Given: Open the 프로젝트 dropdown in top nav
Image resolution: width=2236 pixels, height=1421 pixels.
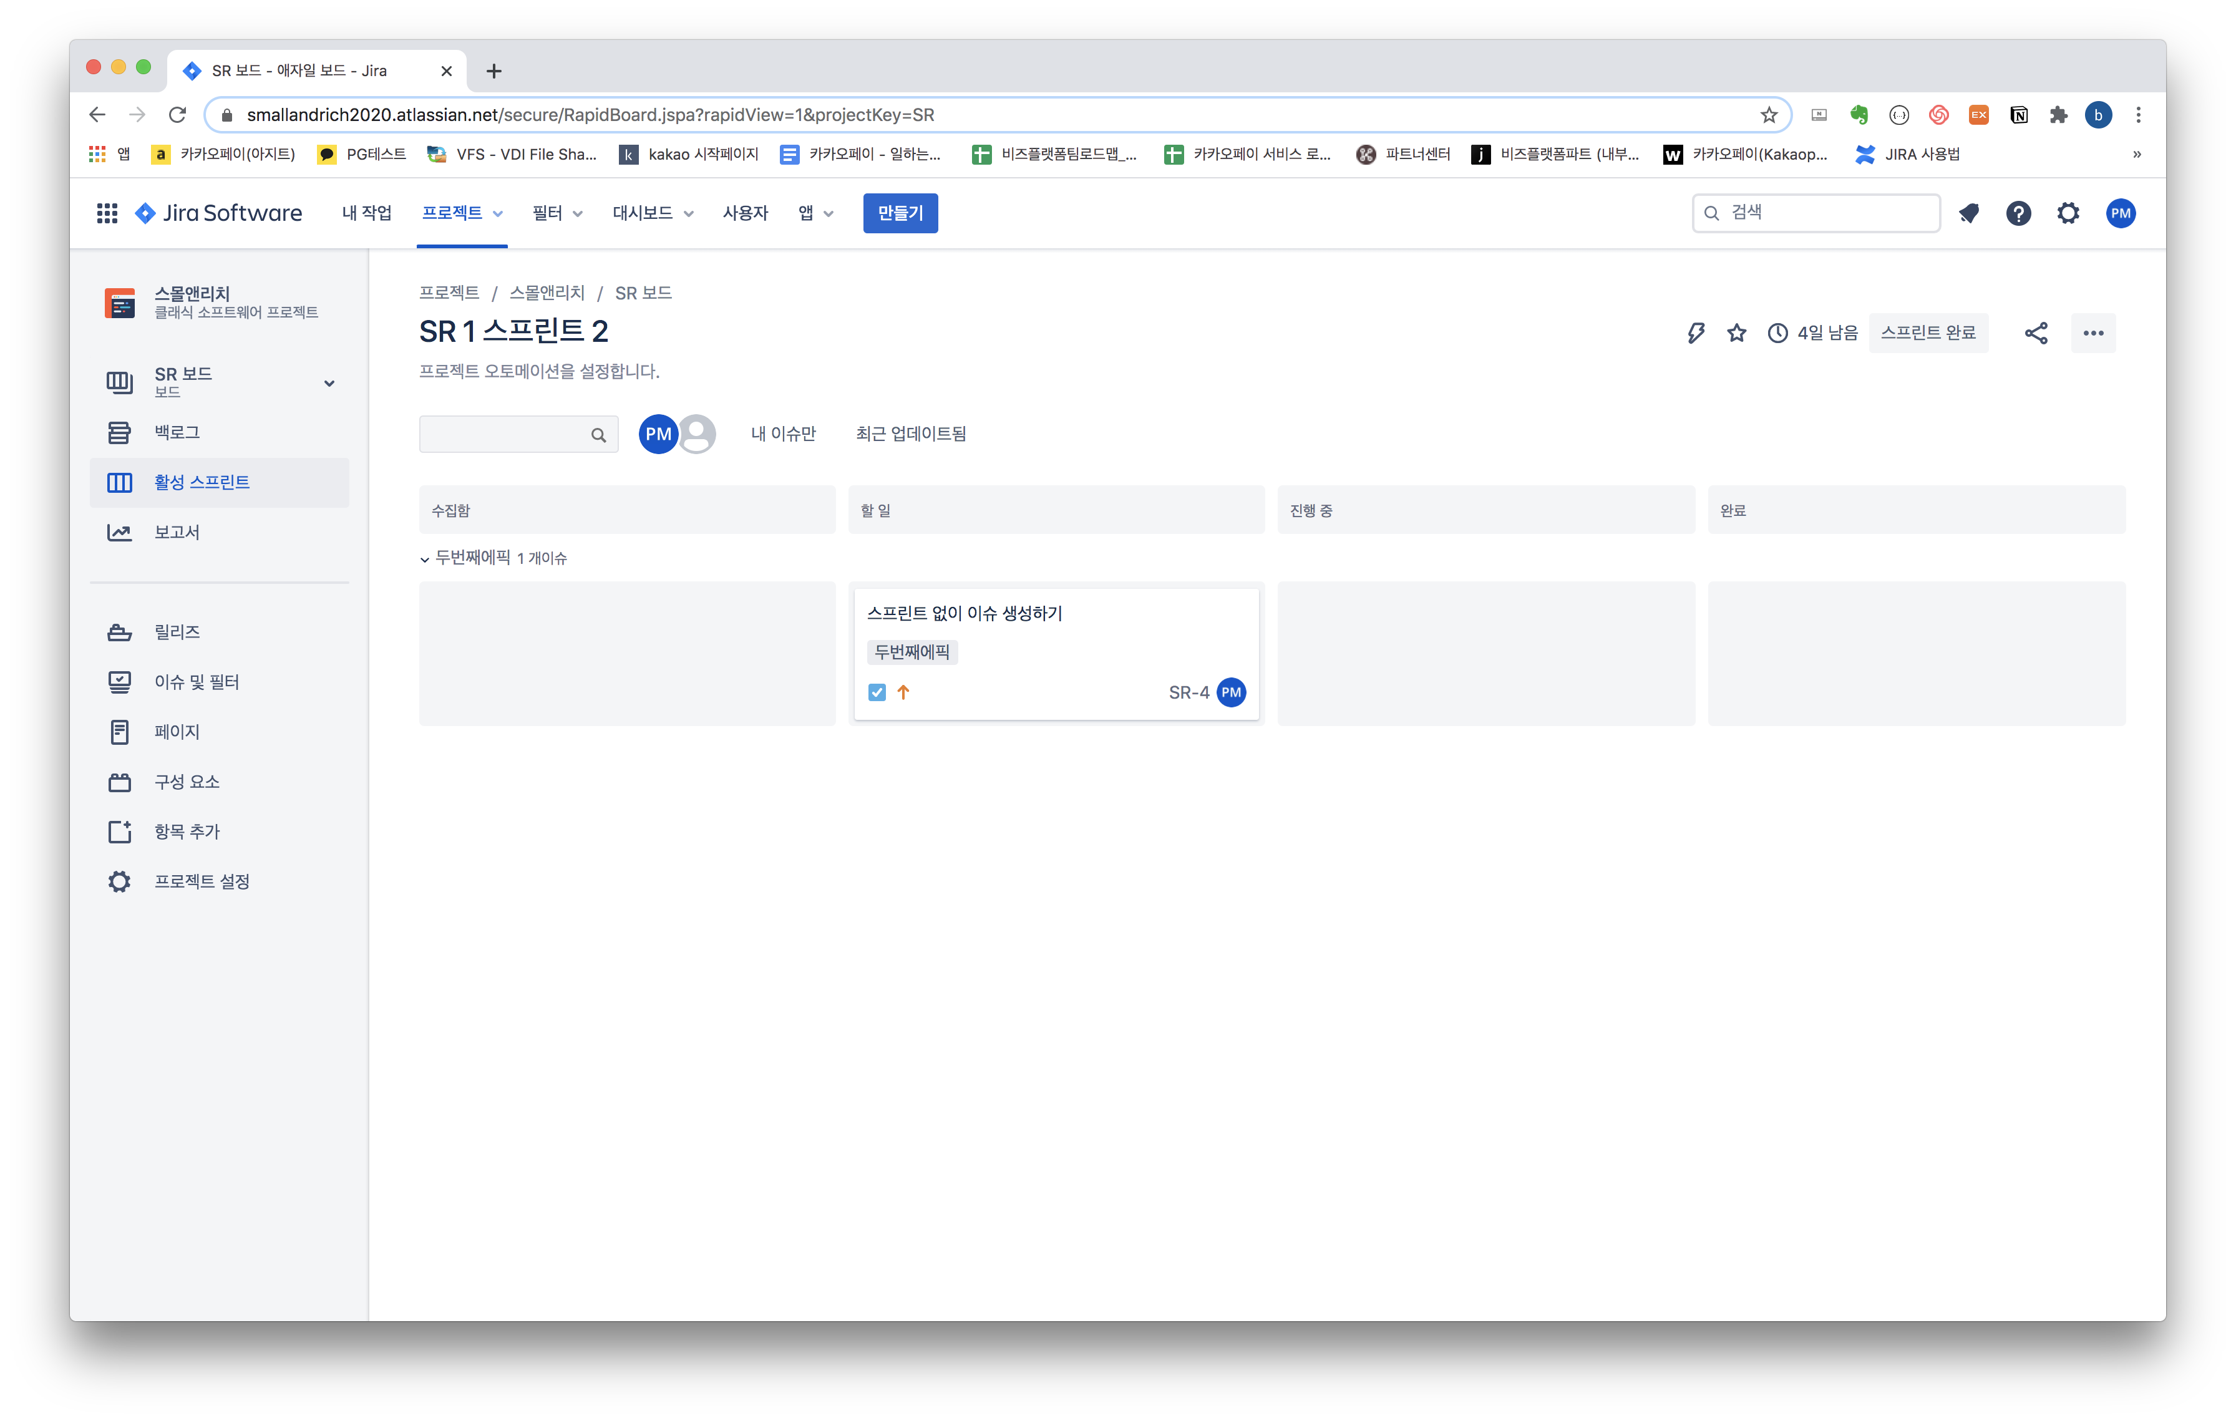Looking at the screenshot, I should click(462, 213).
